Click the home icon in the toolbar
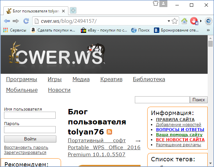214x167 pixels. click(x=184, y=21)
